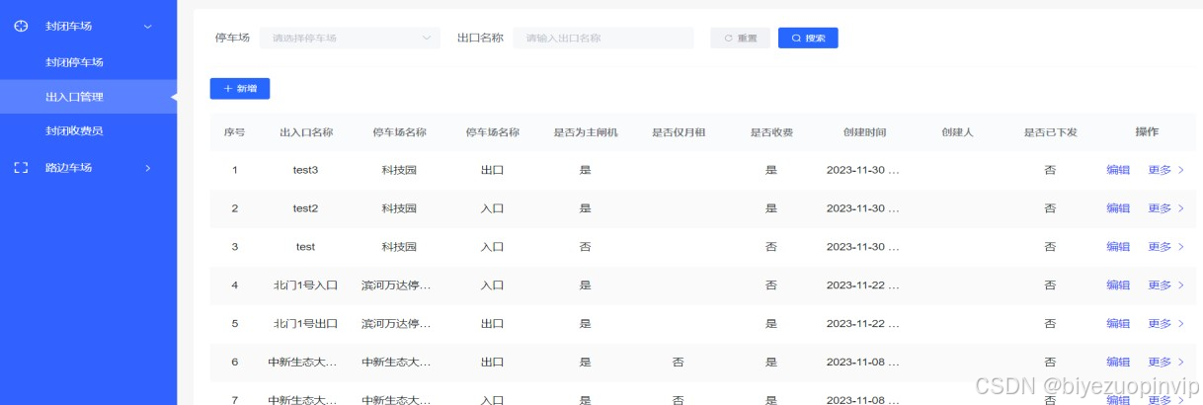The width and height of the screenshot is (1203, 405).
Task: Click the 创建时间 column header
Action: point(864,132)
